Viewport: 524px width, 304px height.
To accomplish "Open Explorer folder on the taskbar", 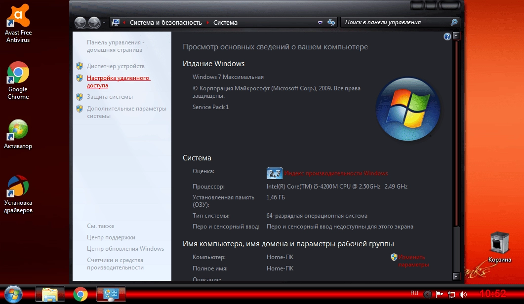I will (50, 294).
